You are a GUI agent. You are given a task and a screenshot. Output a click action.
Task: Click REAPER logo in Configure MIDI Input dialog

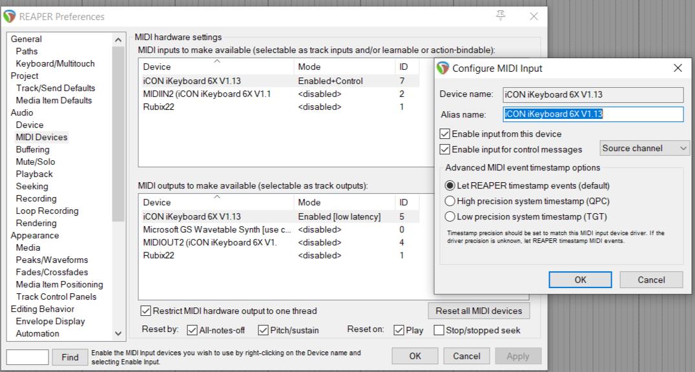tap(443, 68)
